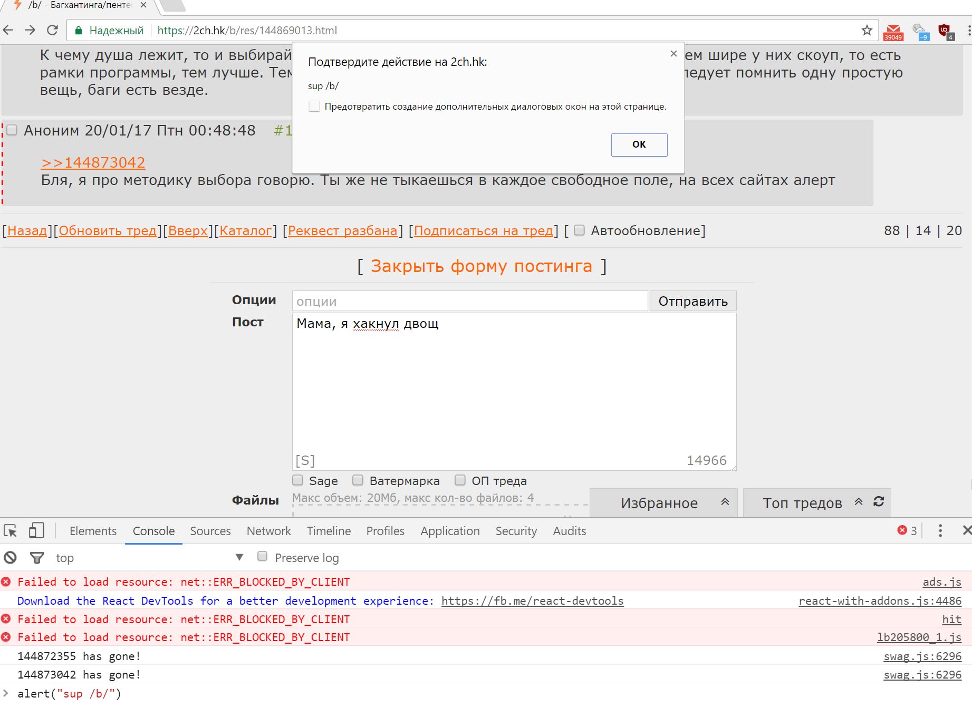Screen dimensions: 972x707
Task: Reload the page with the refresh icon
Action: pos(52,31)
